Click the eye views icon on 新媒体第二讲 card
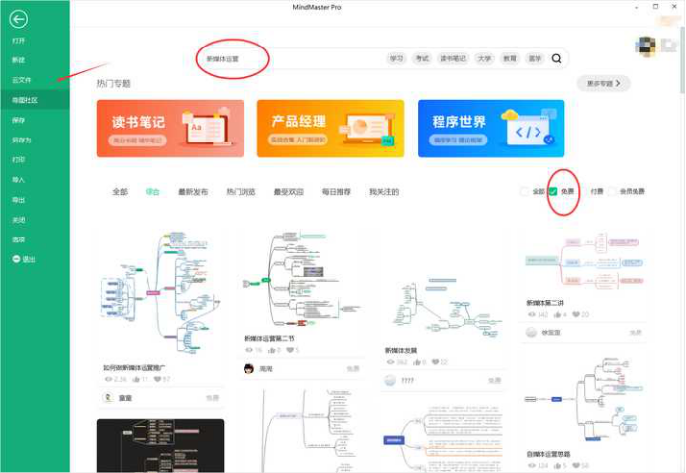 (x=532, y=314)
